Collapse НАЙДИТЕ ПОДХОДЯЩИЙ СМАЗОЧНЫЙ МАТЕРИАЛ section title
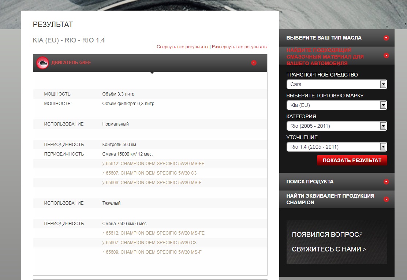The image size is (407, 280). (325, 57)
